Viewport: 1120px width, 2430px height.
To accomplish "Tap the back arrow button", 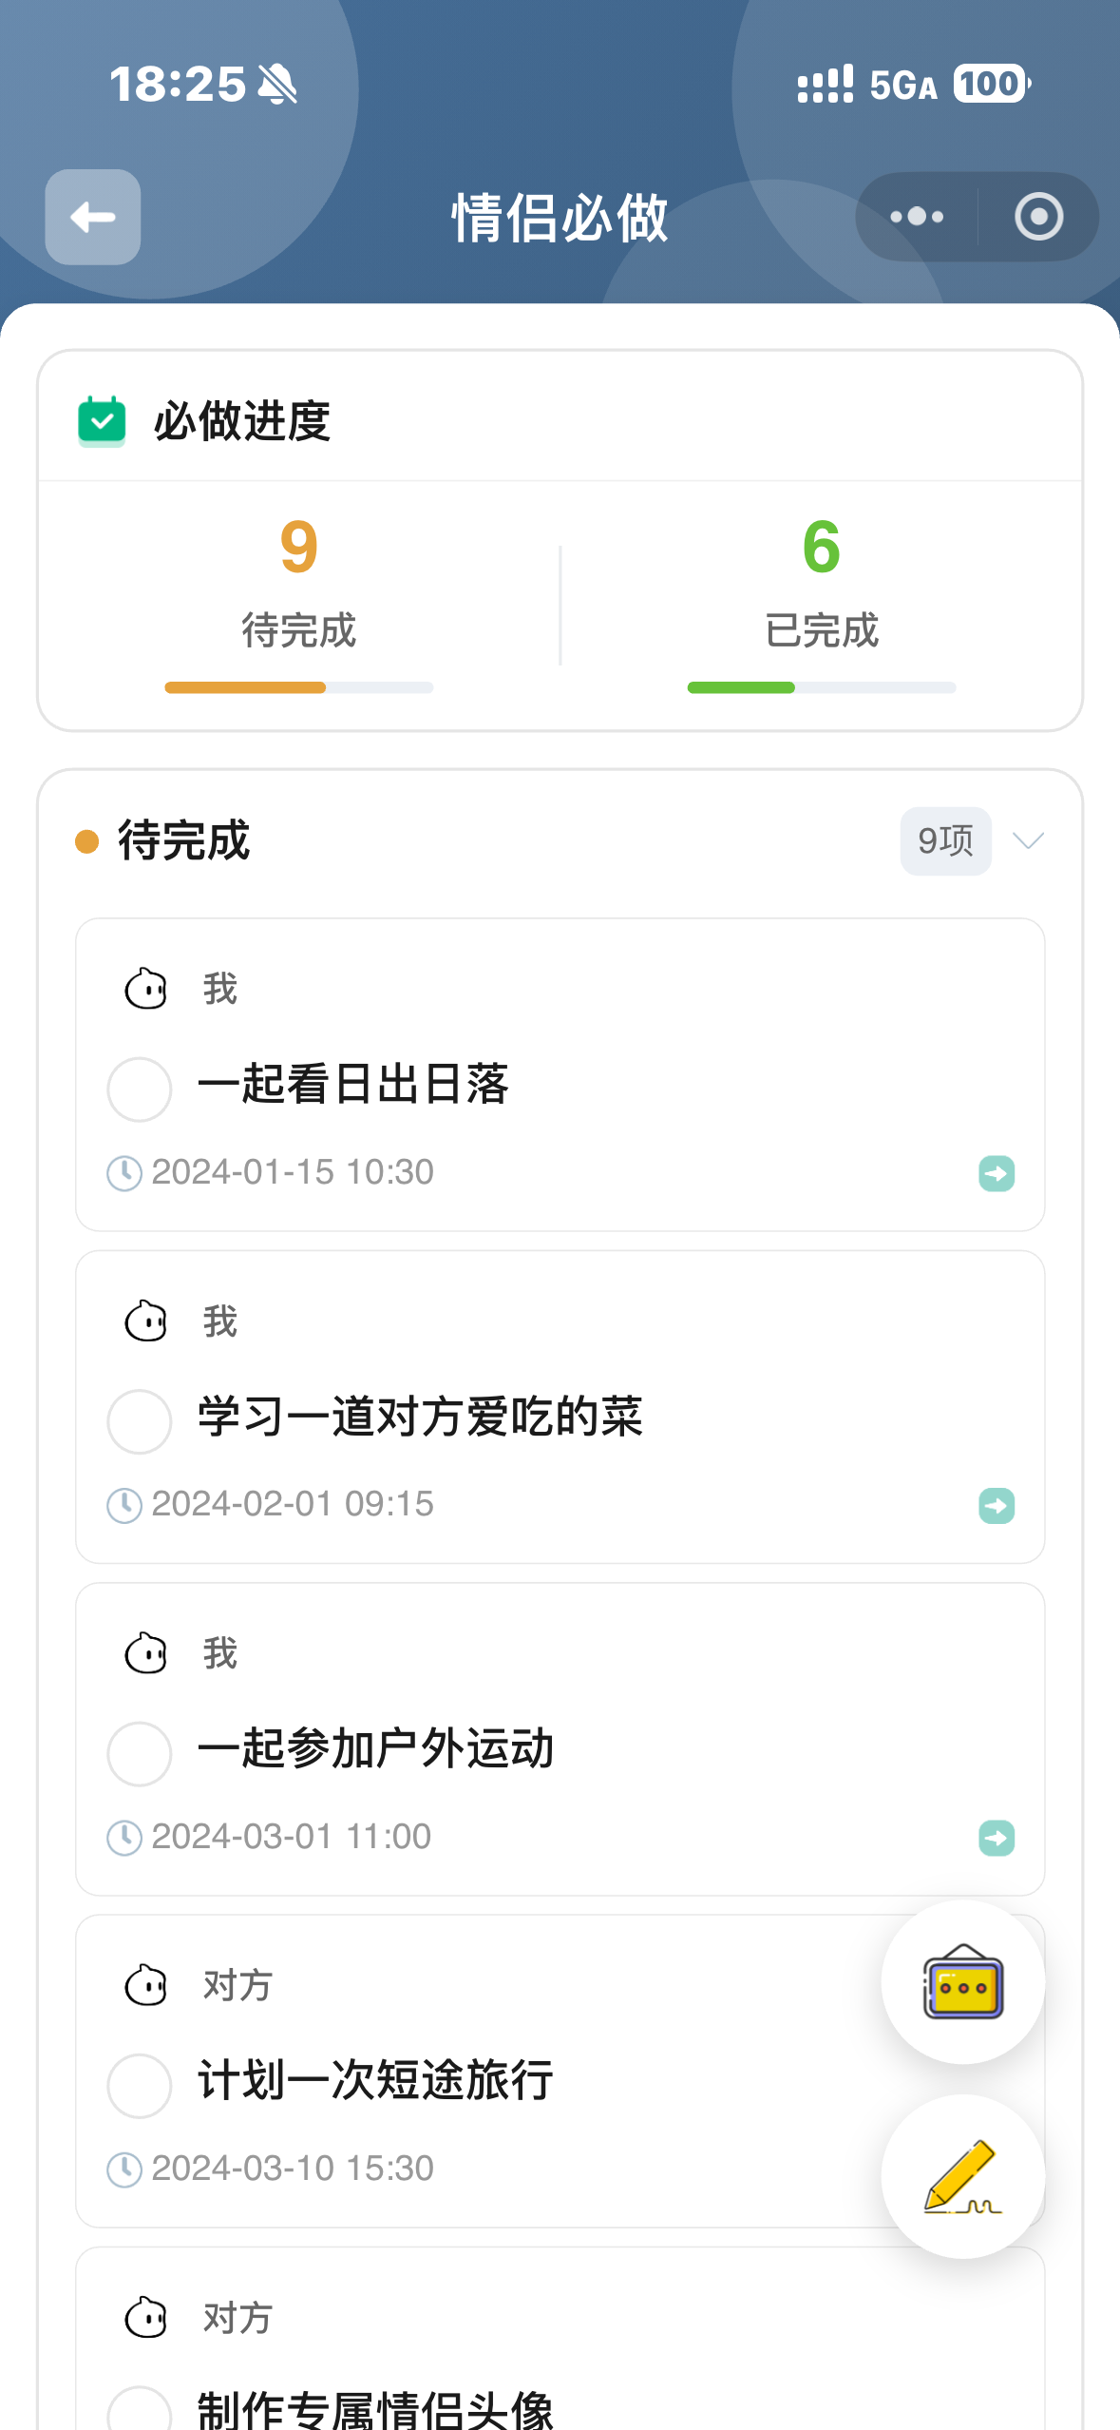I will click(93, 217).
